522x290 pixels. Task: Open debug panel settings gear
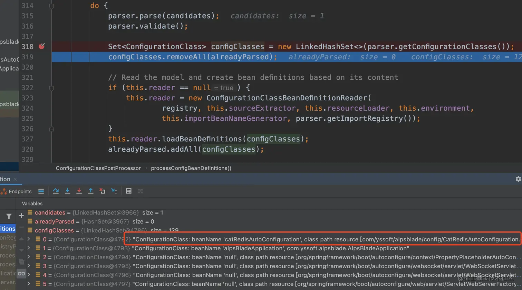point(518,179)
